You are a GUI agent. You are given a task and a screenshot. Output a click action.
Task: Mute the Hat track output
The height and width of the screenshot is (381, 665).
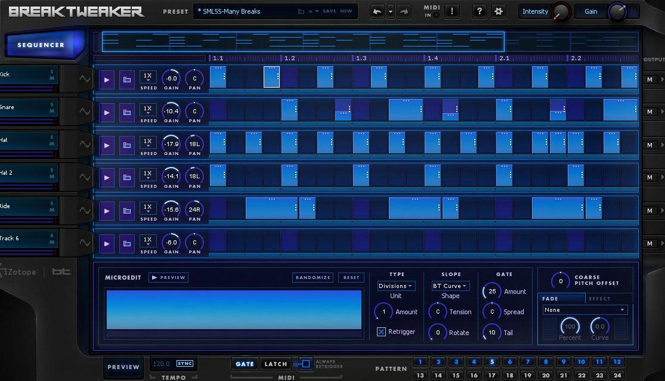[649, 145]
